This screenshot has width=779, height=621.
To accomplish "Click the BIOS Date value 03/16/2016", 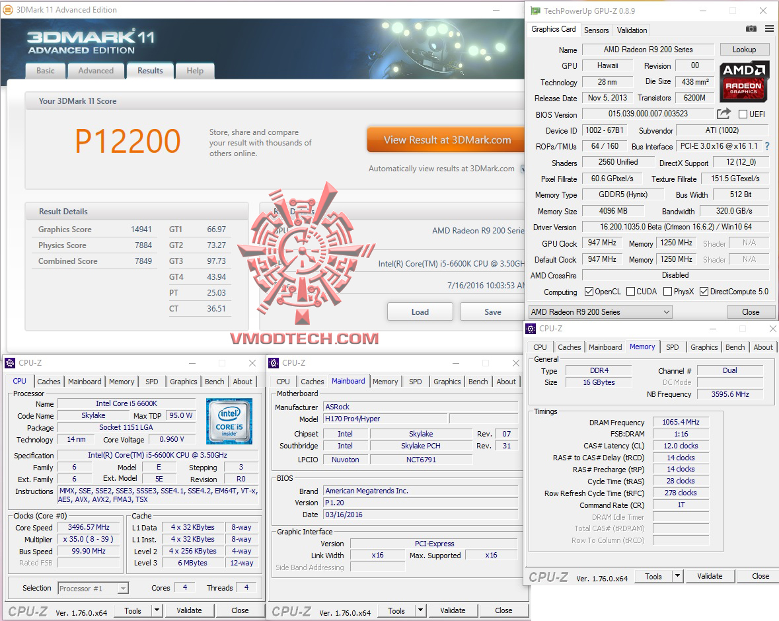I will (420, 515).
